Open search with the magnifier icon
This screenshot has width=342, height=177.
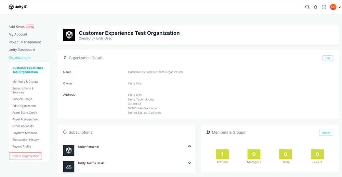pyautogui.click(x=307, y=7)
